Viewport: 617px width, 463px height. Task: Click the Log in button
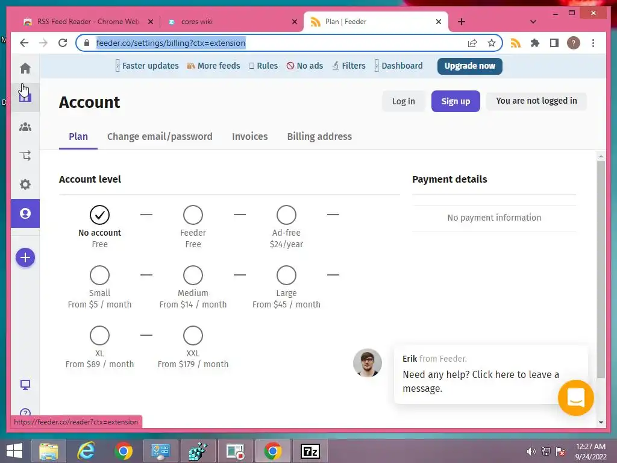pyautogui.click(x=403, y=101)
